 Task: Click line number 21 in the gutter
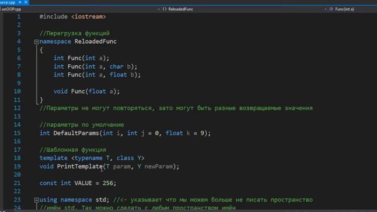[17, 183]
